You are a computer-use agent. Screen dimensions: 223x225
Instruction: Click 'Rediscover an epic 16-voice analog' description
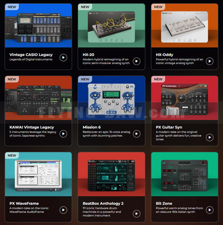coord(106,134)
